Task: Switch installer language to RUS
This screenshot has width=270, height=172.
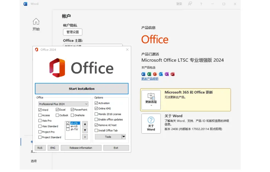Action: coord(40,148)
